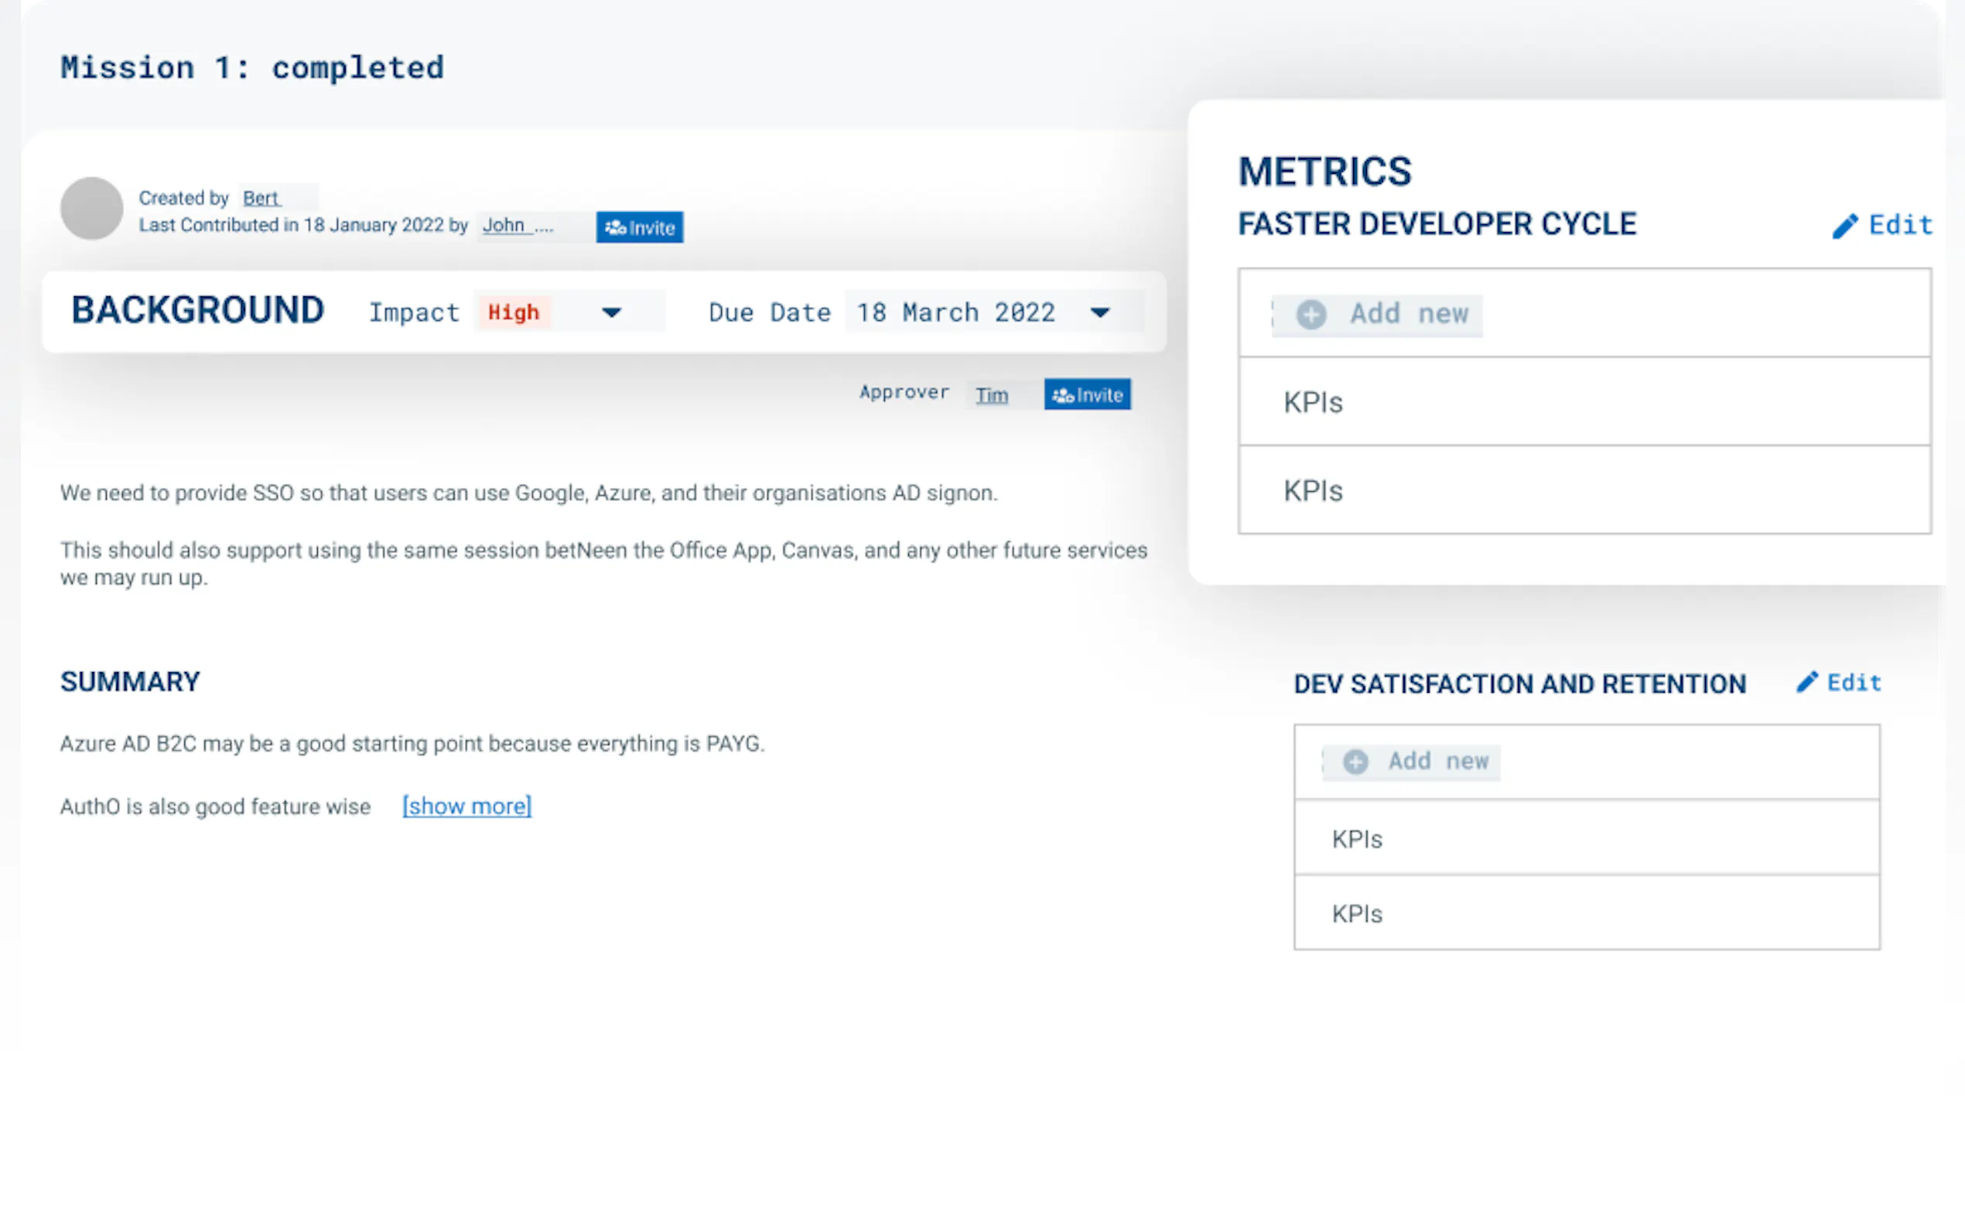Click pencil Edit icon for Dev Satisfaction section

click(x=1806, y=682)
